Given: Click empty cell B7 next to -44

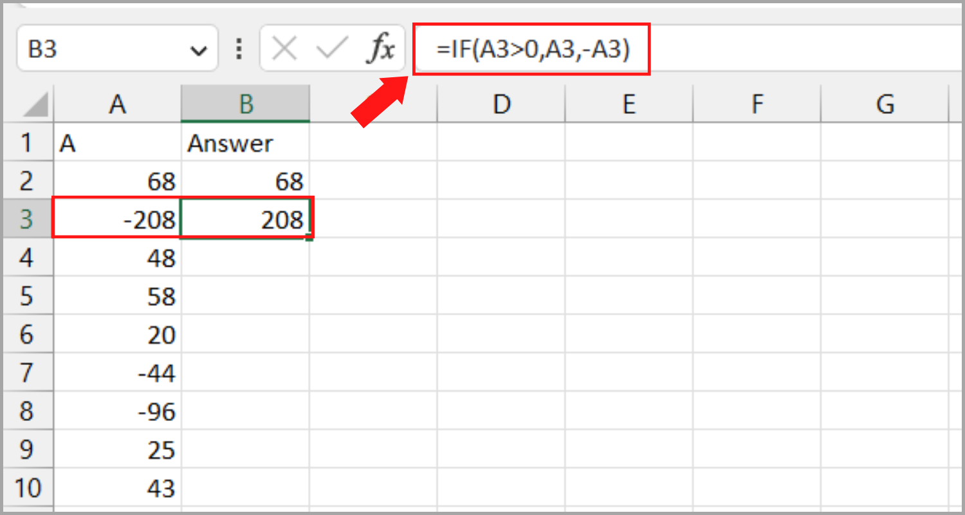Looking at the screenshot, I should point(246,372).
